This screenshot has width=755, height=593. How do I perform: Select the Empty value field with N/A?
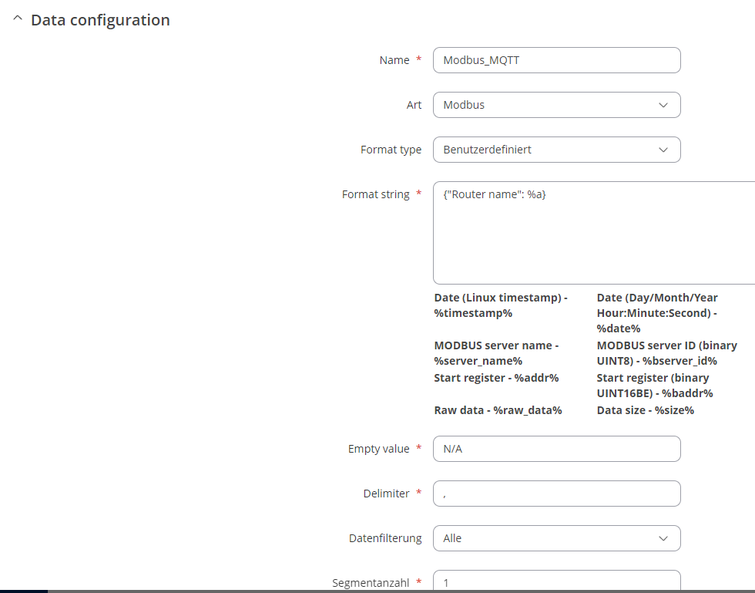coord(556,449)
